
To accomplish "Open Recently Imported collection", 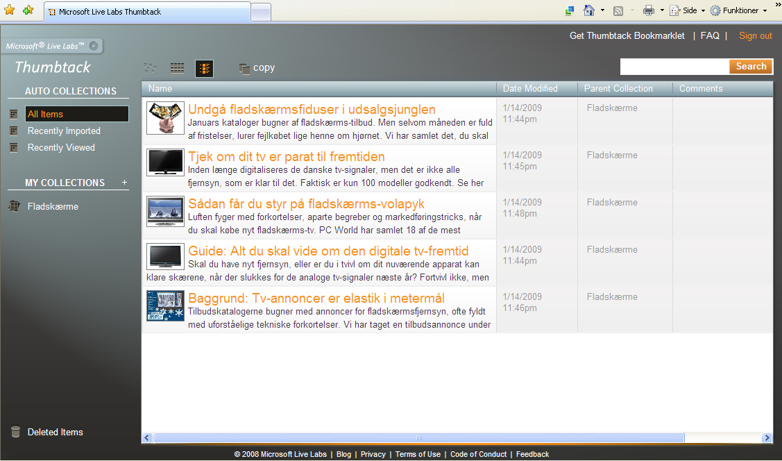I will pos(64,131).
